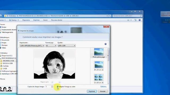Go to next page arrow in preview

pos(59,82)
